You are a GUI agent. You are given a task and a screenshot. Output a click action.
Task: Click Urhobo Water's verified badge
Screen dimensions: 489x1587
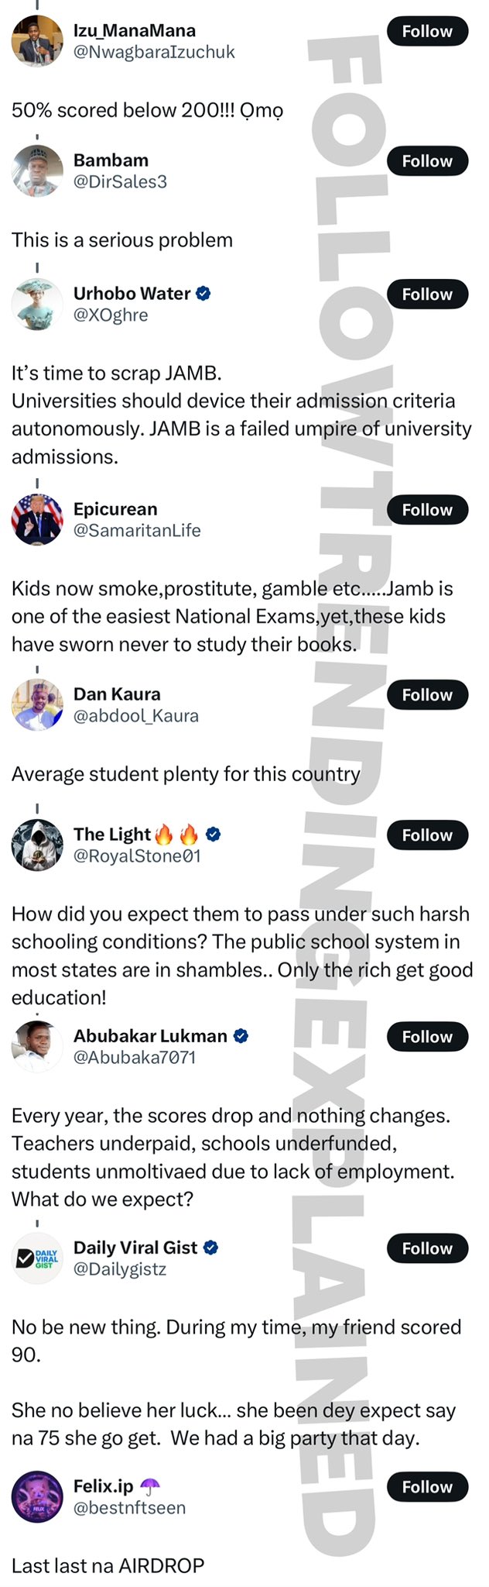pyautogui.click(x=203, y=294)
